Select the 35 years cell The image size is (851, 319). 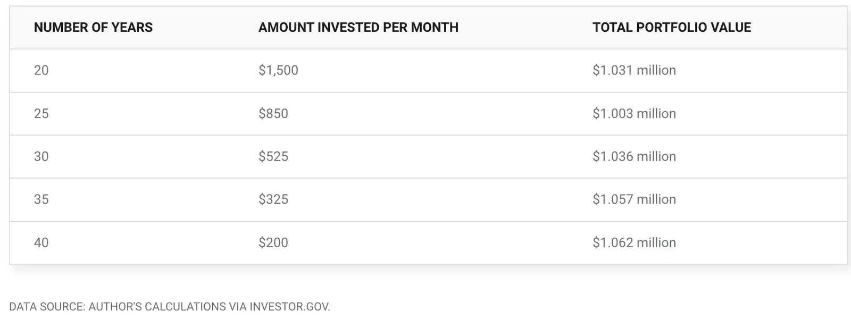click(x=41, y=199)
